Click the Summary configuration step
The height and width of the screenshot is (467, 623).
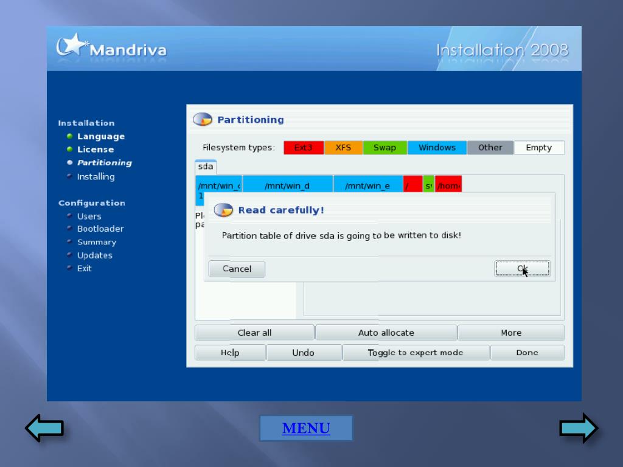[x=97, y=242]
